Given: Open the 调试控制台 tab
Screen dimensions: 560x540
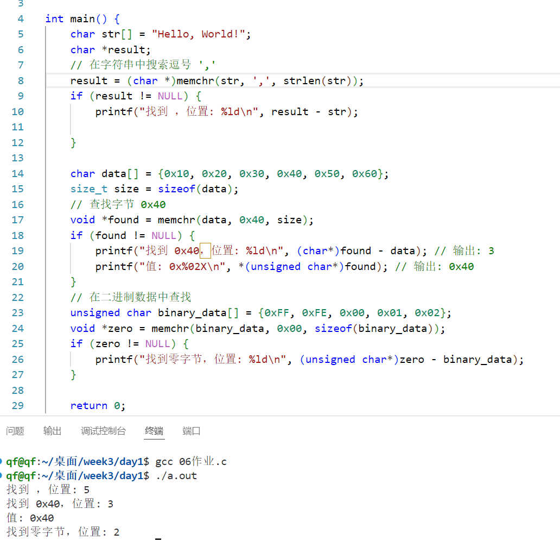Looking at the screenshot, I should (103, 431).
